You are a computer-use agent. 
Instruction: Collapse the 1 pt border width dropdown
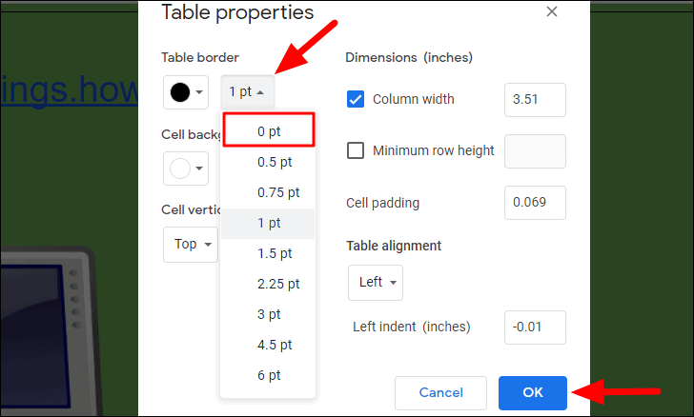248,92
